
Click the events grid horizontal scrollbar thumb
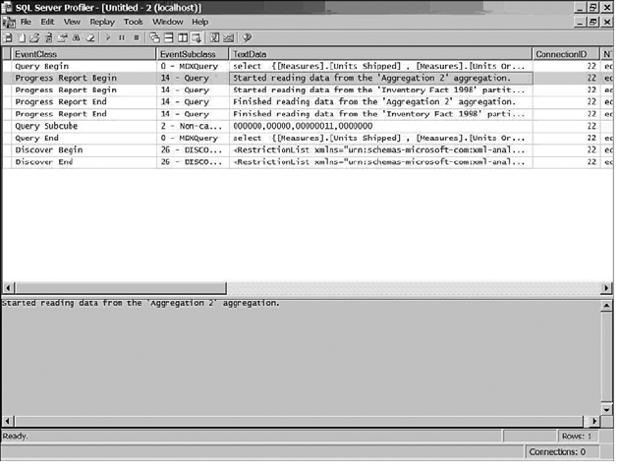pyautogui.click(x=120, y=288)
